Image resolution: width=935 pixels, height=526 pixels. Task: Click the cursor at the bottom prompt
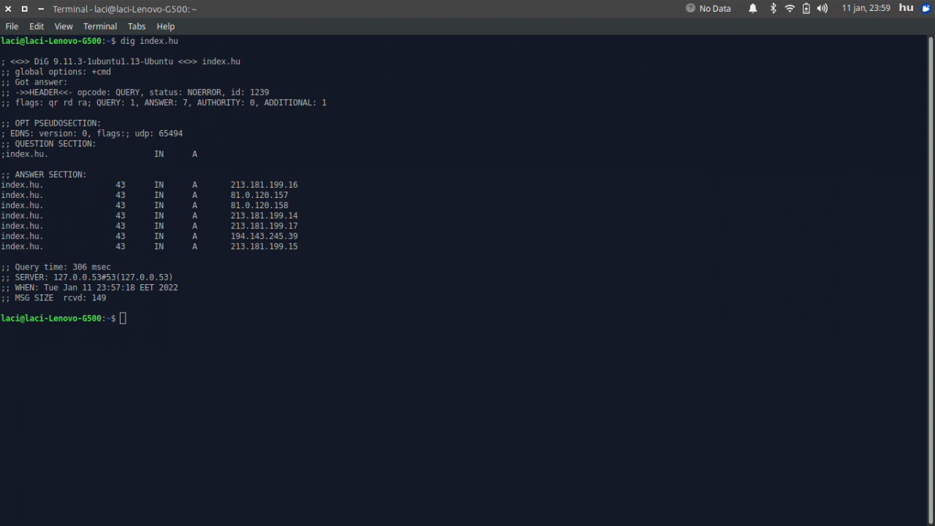(x=123, y=319)
